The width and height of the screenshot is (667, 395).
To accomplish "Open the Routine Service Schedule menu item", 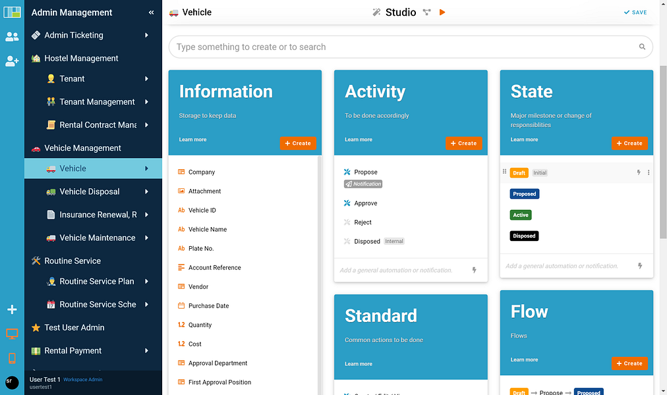I will click(x=93, y=304).
